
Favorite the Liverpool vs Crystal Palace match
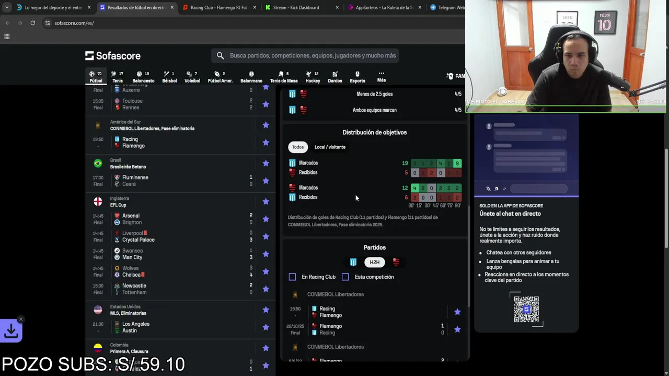pyautogui.click(x=266, y=237)
